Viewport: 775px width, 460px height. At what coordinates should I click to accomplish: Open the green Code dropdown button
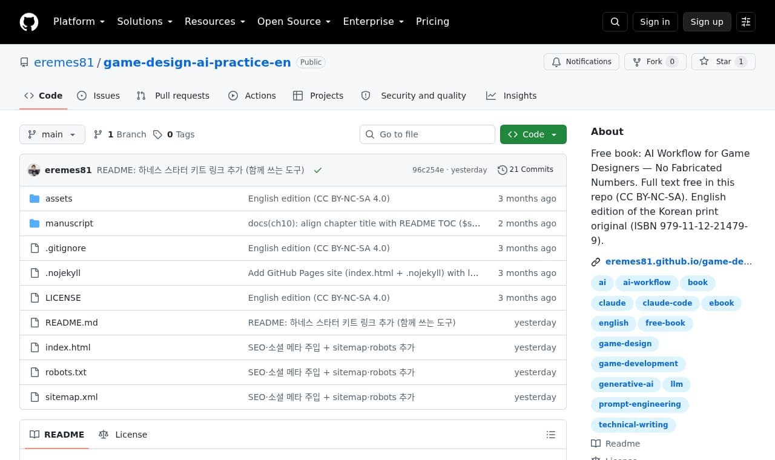533,134
